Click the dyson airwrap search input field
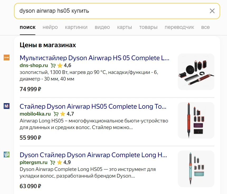The width and height of the screenshot is (227, 194). (x=111, y=11)
